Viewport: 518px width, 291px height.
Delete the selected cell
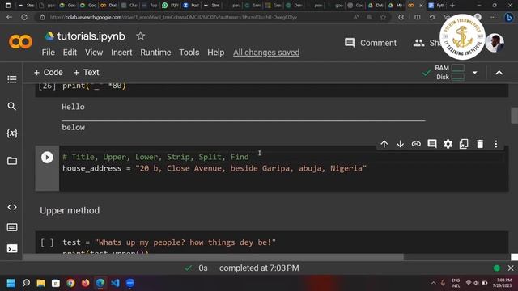coord(480,144)
